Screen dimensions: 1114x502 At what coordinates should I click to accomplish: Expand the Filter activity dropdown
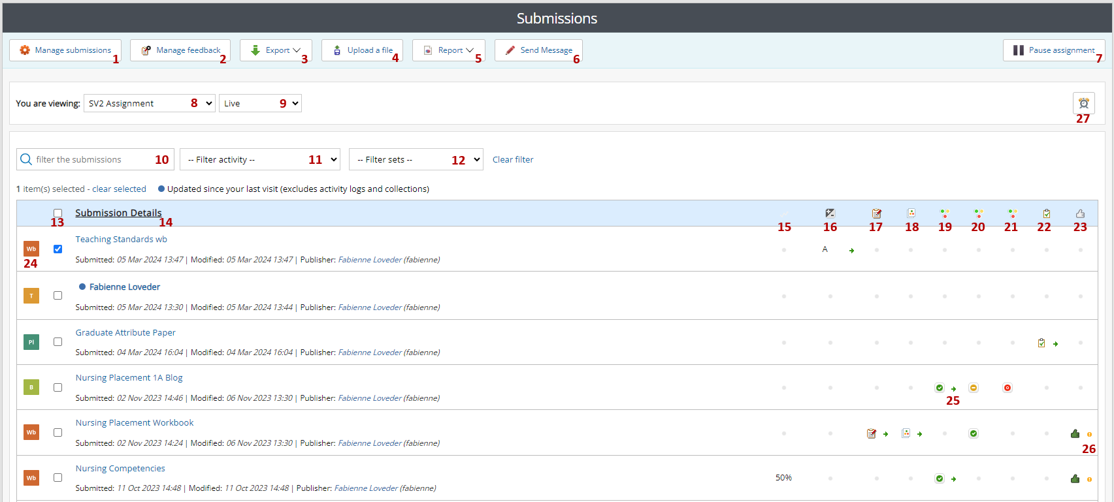[259, 159]
